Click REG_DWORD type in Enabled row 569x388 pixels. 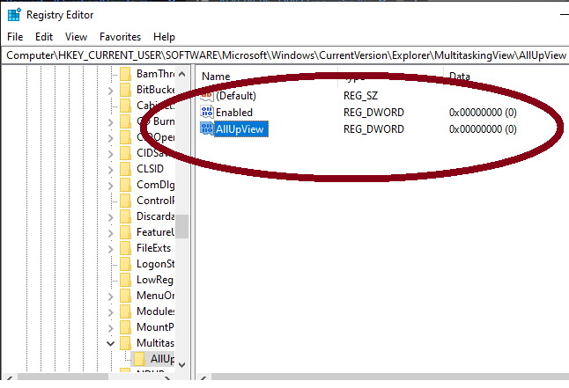(373, 113)
